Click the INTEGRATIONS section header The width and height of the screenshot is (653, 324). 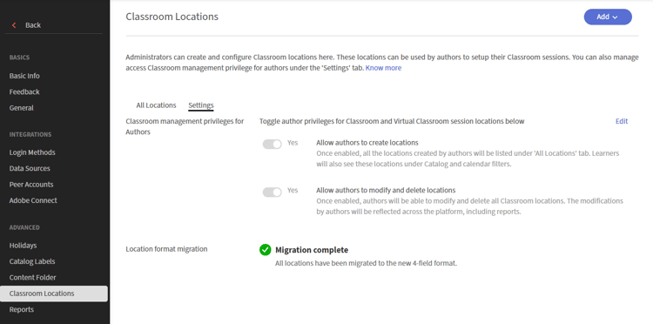30,134
